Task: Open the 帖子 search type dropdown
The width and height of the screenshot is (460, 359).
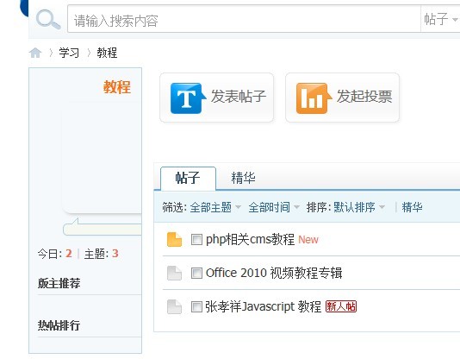Action: pyautogui.click(x=440, y=19)
